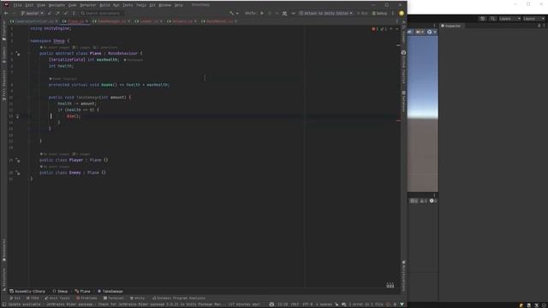
Task: Switch to the GameManager.cs editor tab
Action: 111,21
